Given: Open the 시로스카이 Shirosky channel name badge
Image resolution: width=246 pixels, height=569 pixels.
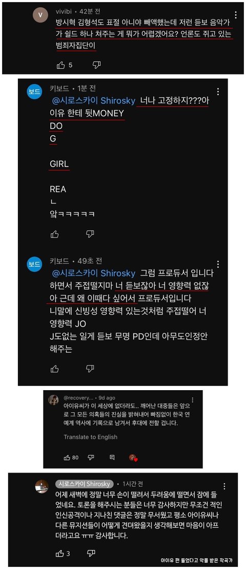Looking at the screenshot, I should coord(84,485).
